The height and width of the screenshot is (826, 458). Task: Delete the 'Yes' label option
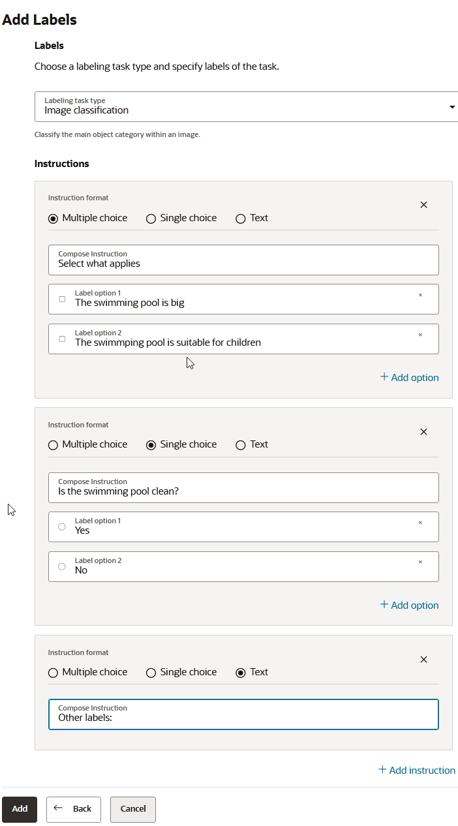tap(420, 523)
